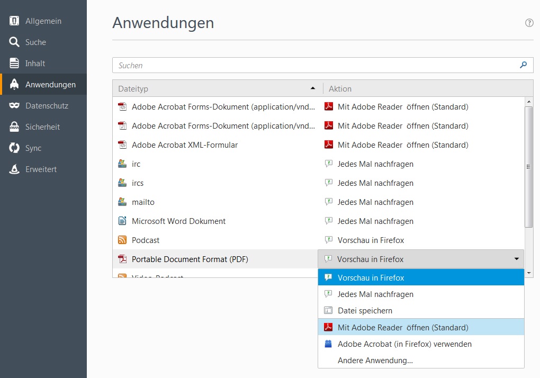This screenshot has width=540, height=378.
Task: Open the help question mark icon
Action: 529,23
